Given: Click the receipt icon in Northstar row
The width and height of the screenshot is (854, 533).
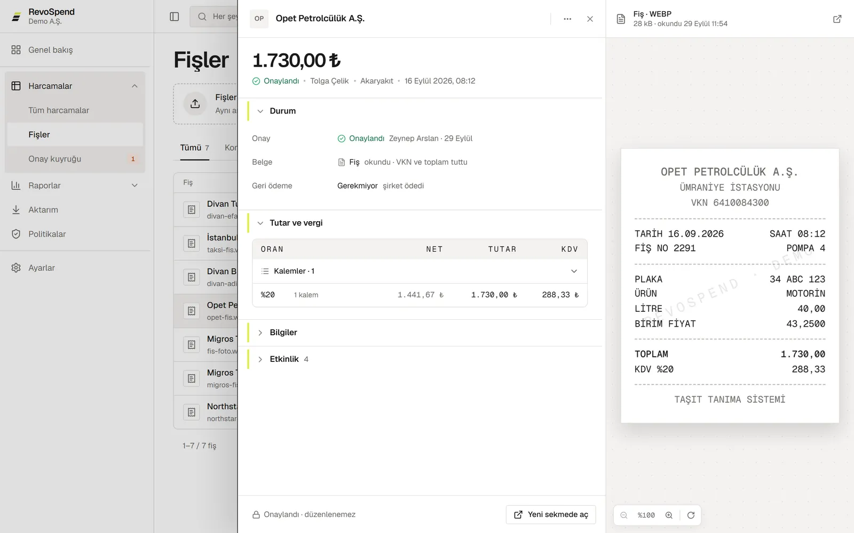Looking at the screenshot, I should point(192,412).
